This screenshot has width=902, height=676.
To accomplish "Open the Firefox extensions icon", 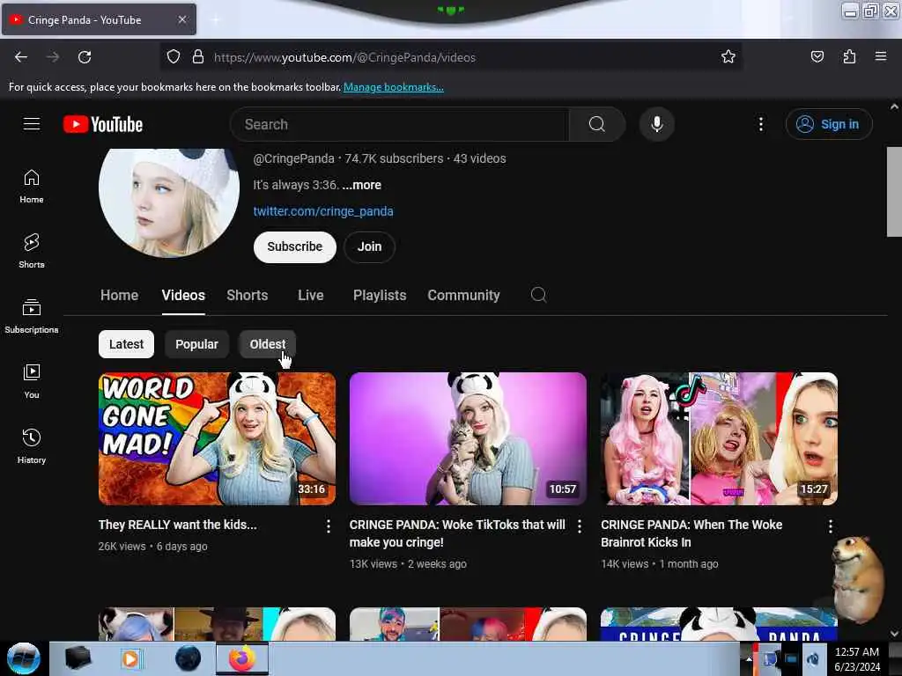I will (x=849, y=56).
